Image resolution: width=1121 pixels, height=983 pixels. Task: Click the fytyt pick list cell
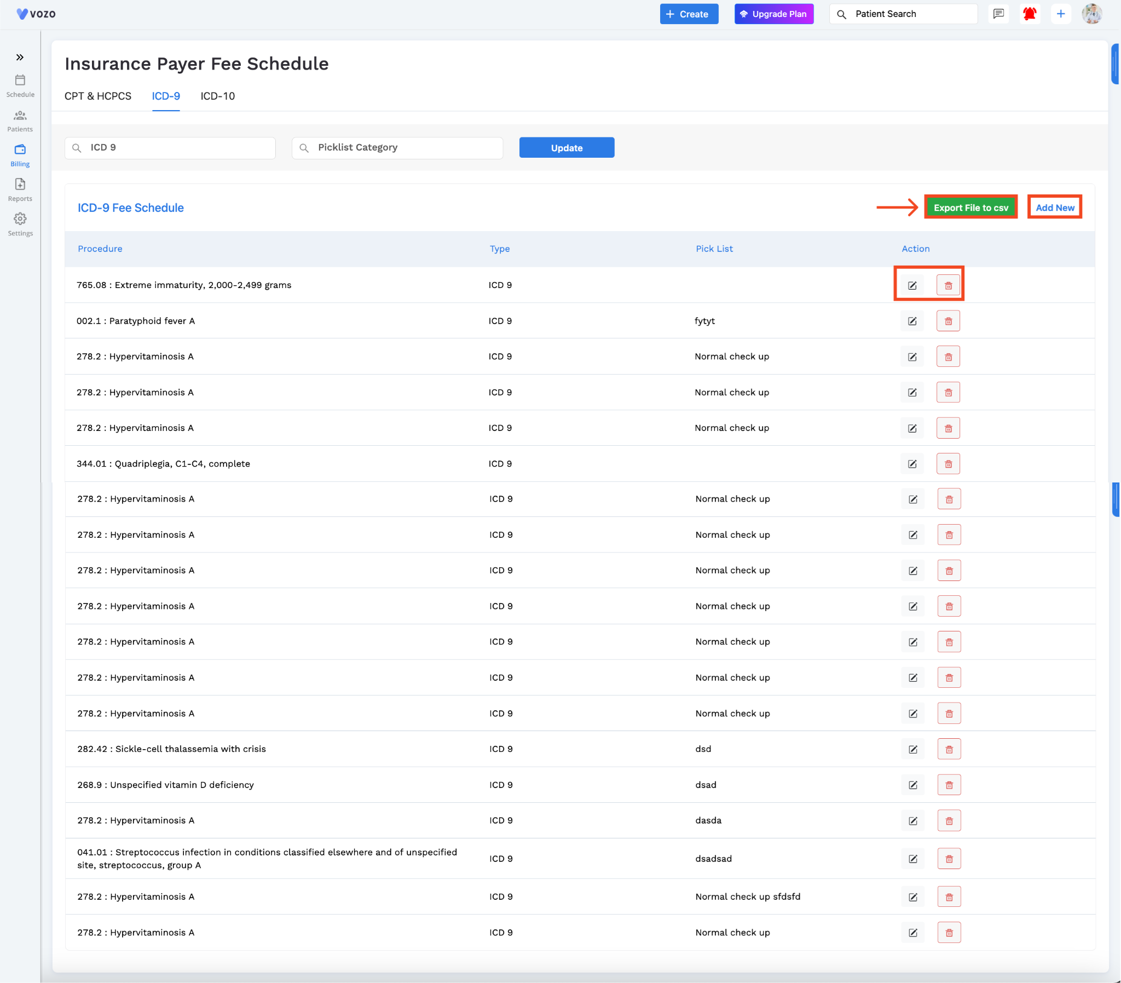click(704, 321)
